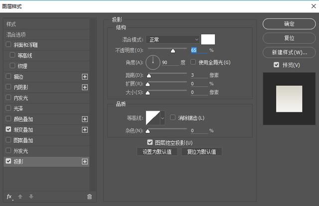319x206 pixels.
Task: Toggle the 斜面和浮雕 checkbox
Action: tap(8, 44)
